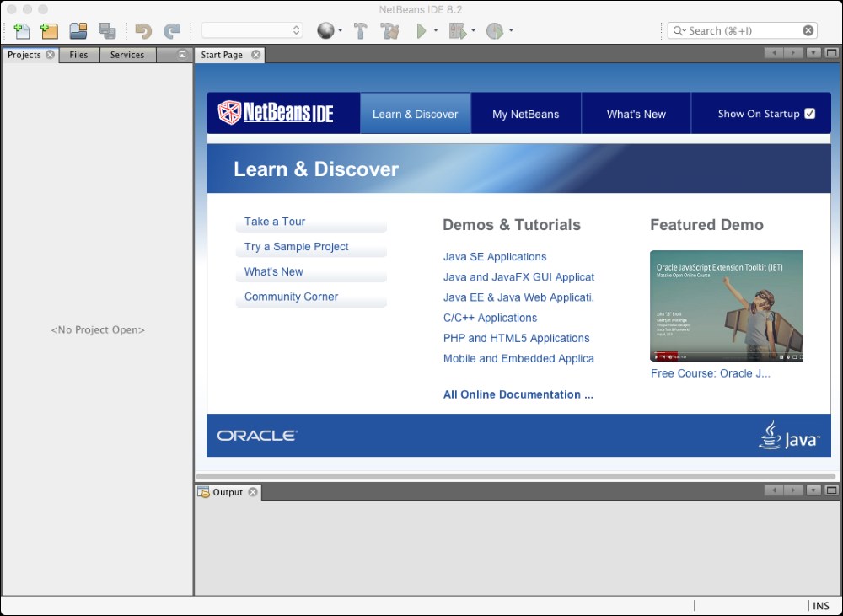Click the Open Project toolbar icon
Image resolution: width=843 pixels, height=616 pixels.
[x=78, y=31]
